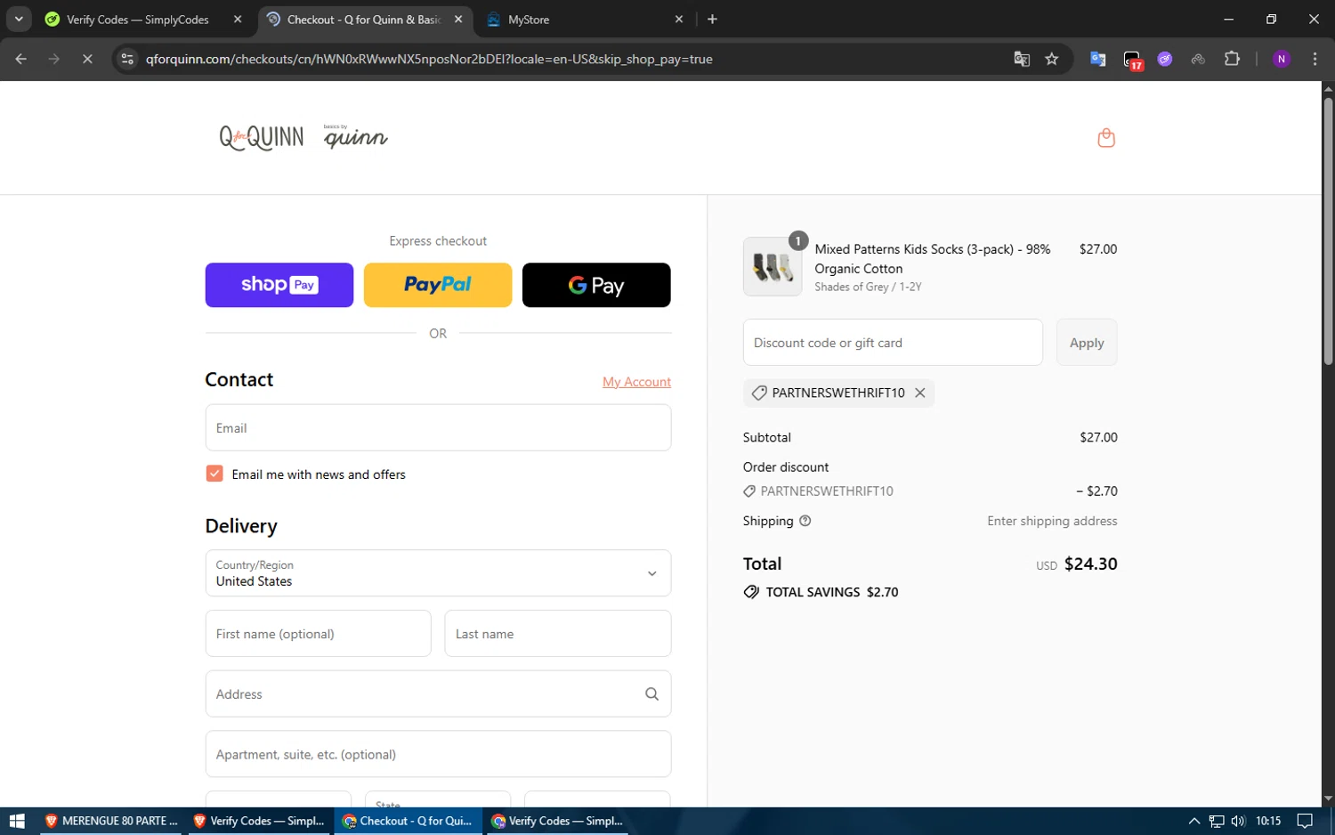The width and height of the screenshot is (1335, 835).
Task: Open the Windows notification center icon
Action: (x=1305, y=821)
